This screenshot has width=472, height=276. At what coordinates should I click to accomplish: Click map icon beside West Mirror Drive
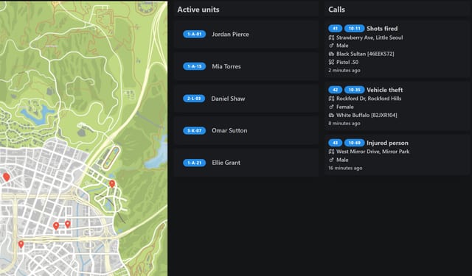(331, 152)
